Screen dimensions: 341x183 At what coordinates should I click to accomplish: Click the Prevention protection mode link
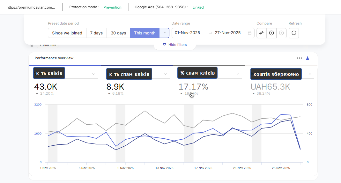point(112,7)
